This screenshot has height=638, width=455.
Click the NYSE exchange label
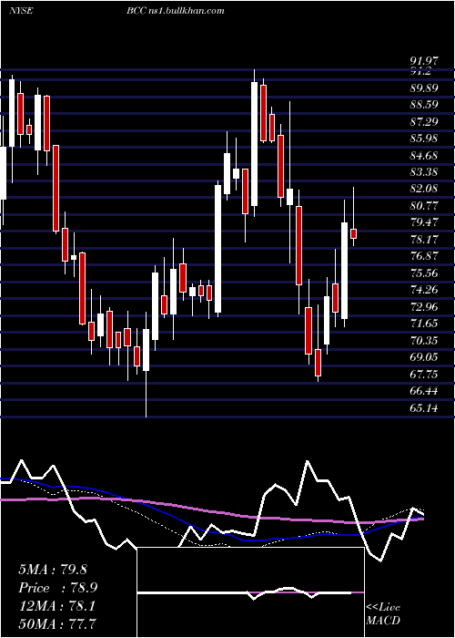pos(21,11)
